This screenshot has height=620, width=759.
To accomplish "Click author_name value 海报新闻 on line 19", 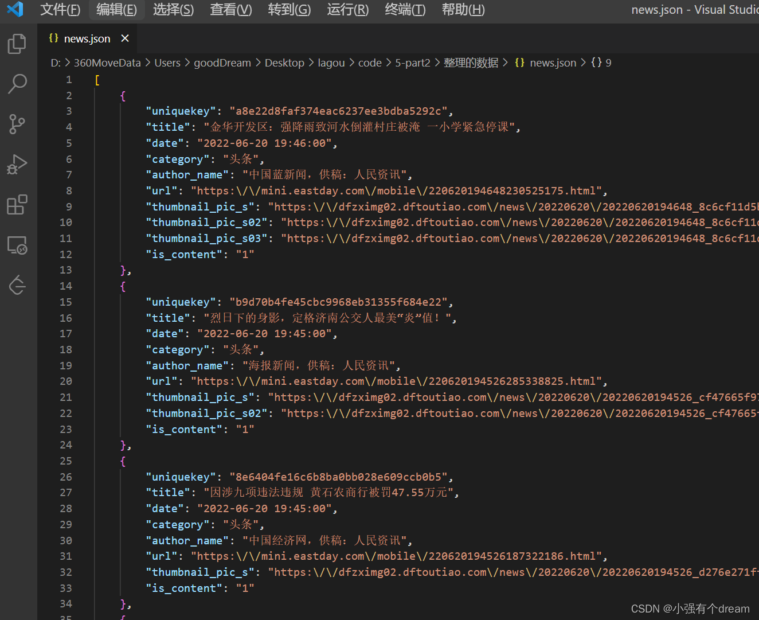I will click(x=272, y=366).
